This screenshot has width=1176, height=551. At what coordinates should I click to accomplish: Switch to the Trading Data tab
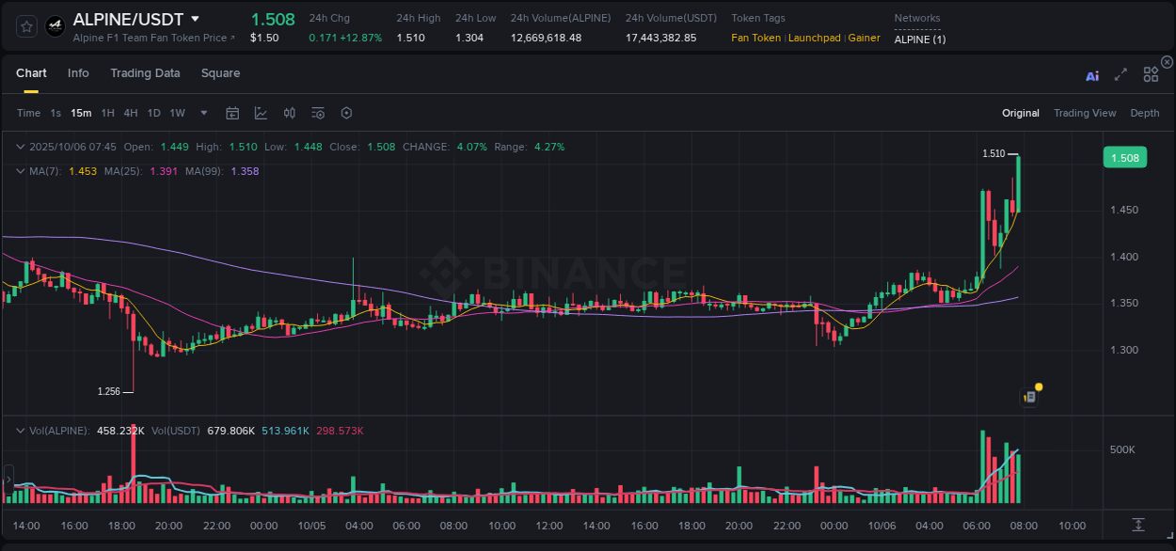[145, 73]
